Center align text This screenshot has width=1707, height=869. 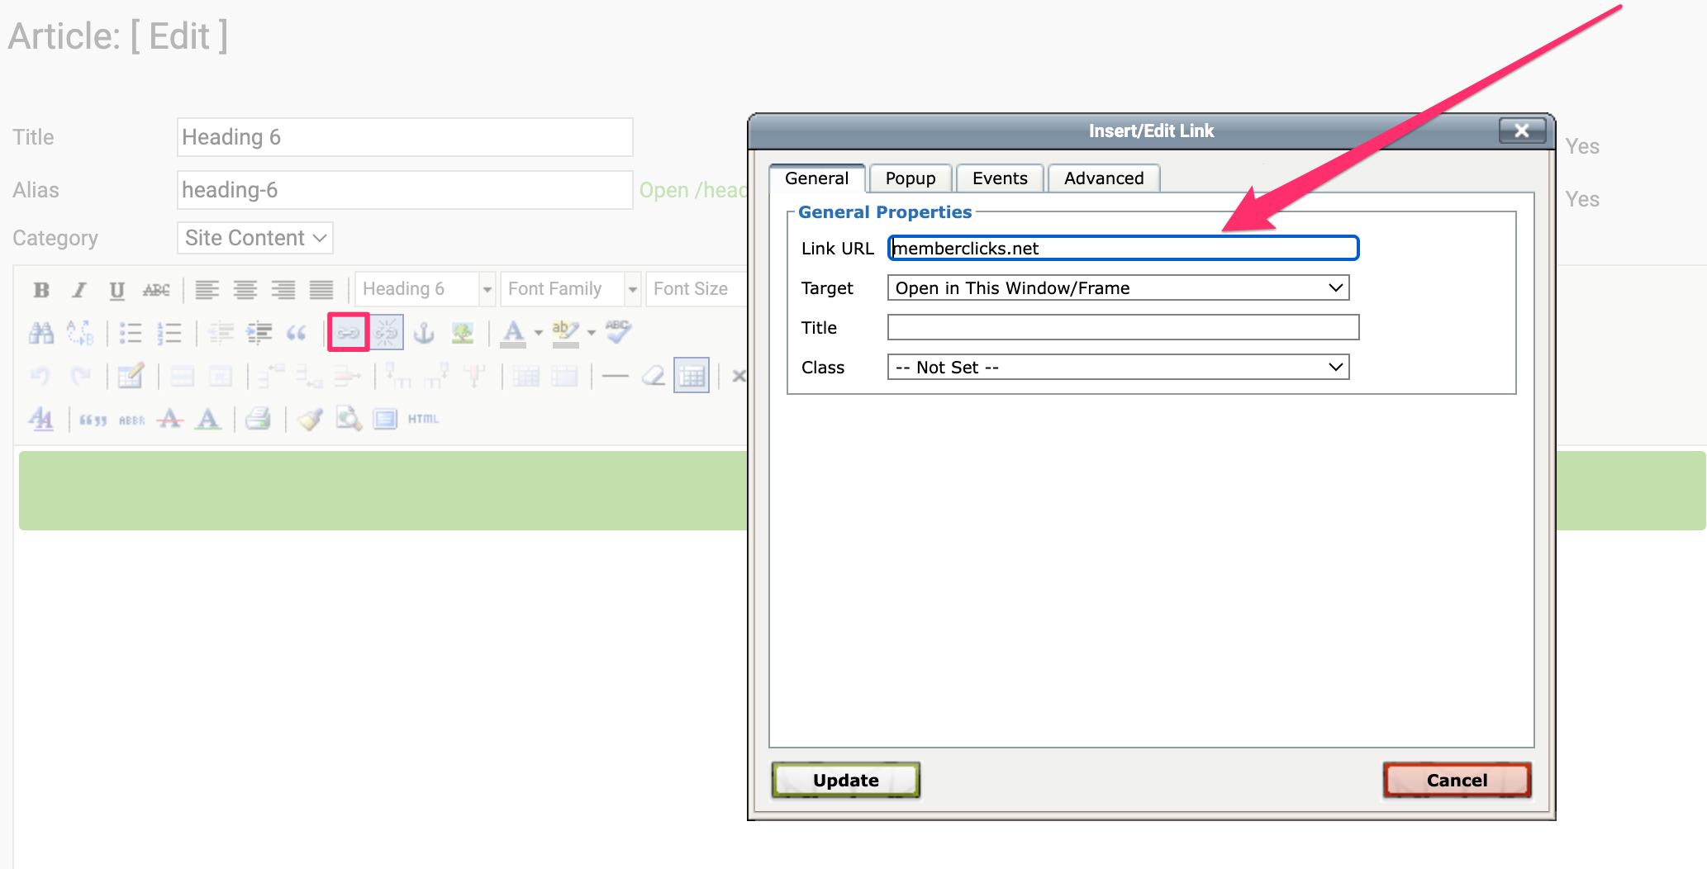coord(245,290)
